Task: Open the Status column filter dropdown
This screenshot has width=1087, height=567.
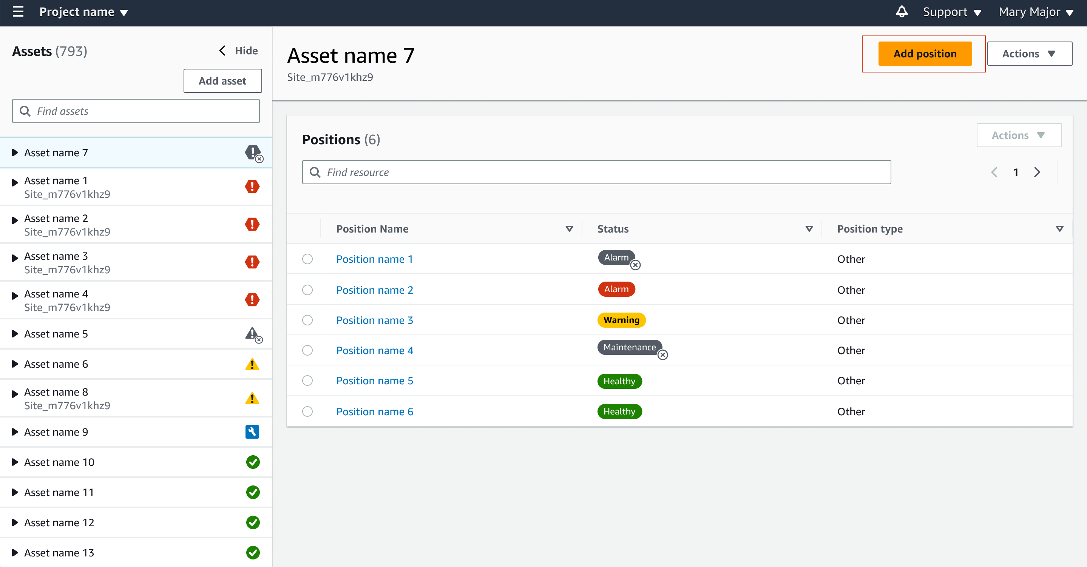Action: coord(809,229)
